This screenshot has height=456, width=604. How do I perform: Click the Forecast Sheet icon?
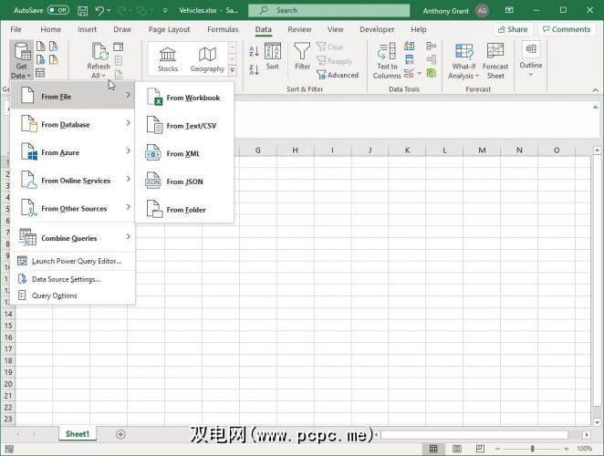495,59
